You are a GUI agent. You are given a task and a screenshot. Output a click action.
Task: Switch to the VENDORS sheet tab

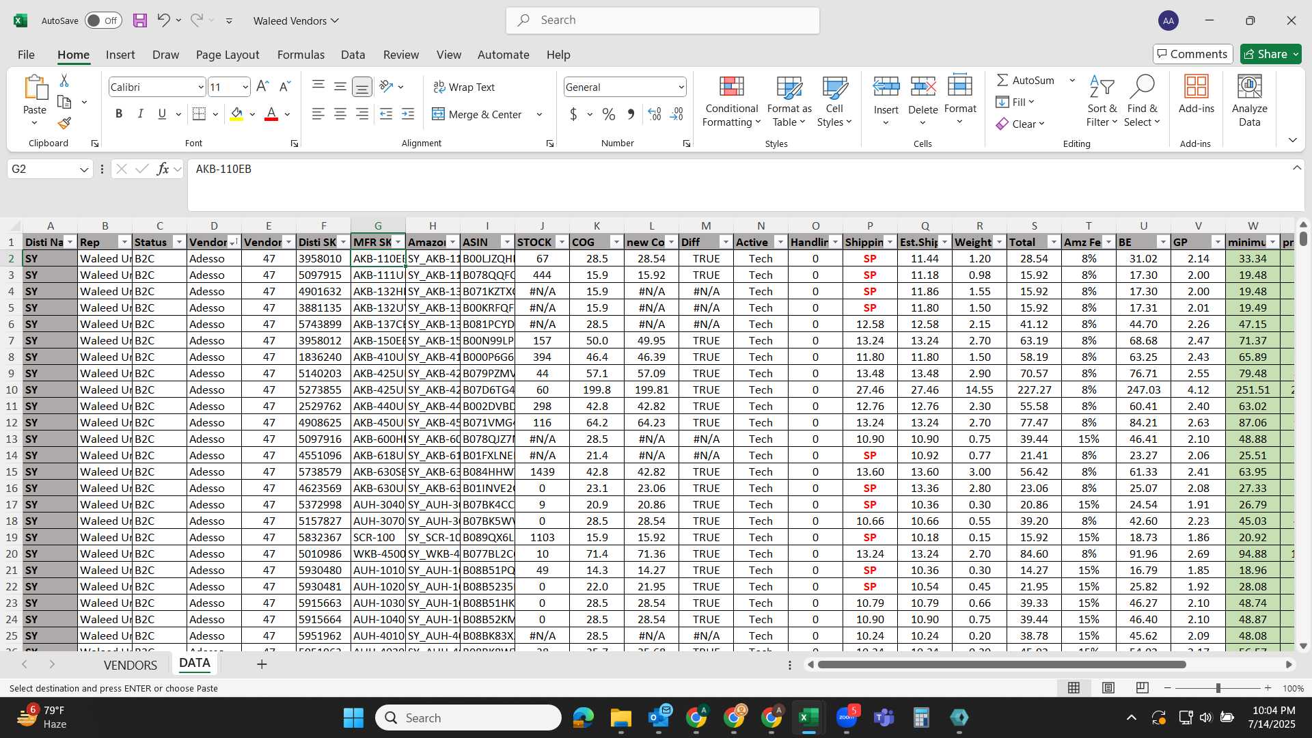point(131,665)
